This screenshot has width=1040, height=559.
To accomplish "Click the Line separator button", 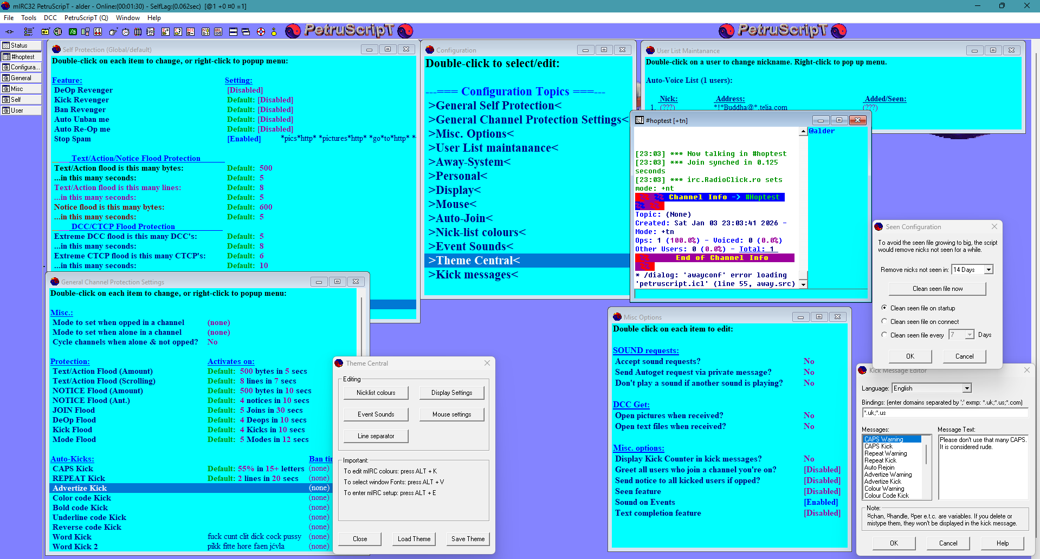I will pos(376,436).
